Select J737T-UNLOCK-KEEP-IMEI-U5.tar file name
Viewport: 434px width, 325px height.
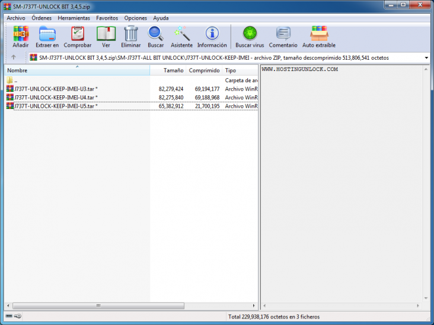(56, 106)
